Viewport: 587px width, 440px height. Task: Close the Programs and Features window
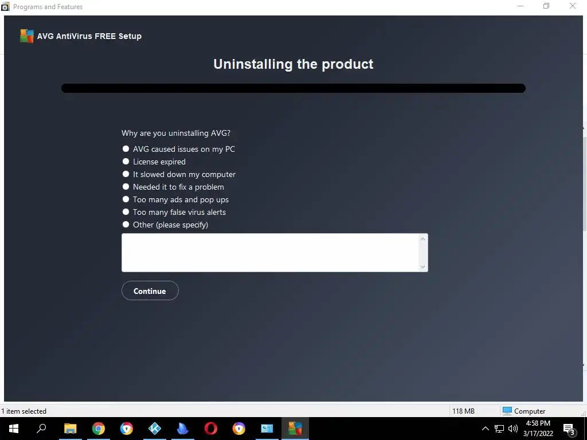pos(573,6)
